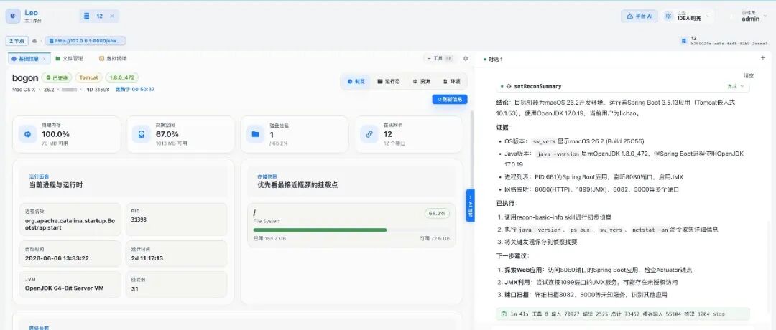Open the 平台 AI button

(x=639, y=16)
